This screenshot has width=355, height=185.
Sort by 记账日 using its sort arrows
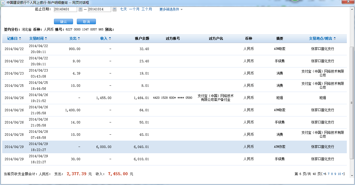(20, 39)
